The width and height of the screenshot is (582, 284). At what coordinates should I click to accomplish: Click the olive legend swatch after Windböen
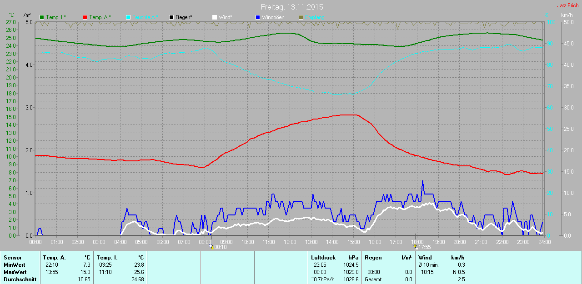(x=301, y=17)
